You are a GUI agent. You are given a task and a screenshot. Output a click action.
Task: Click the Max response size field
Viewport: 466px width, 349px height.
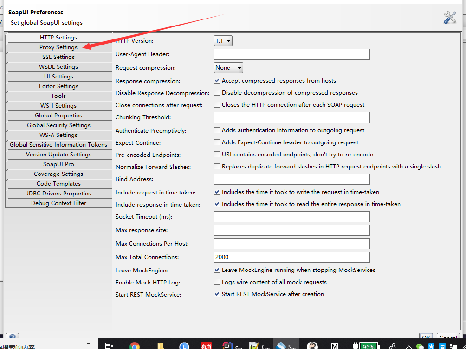click(x=292, y=230)
